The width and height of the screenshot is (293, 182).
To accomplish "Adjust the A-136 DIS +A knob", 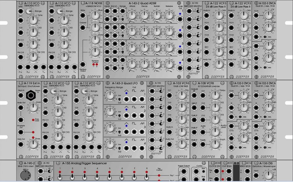I will point(269,175).
